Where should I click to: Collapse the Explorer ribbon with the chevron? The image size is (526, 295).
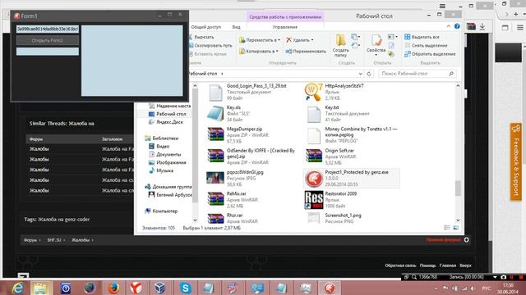(x=449, y=26)
